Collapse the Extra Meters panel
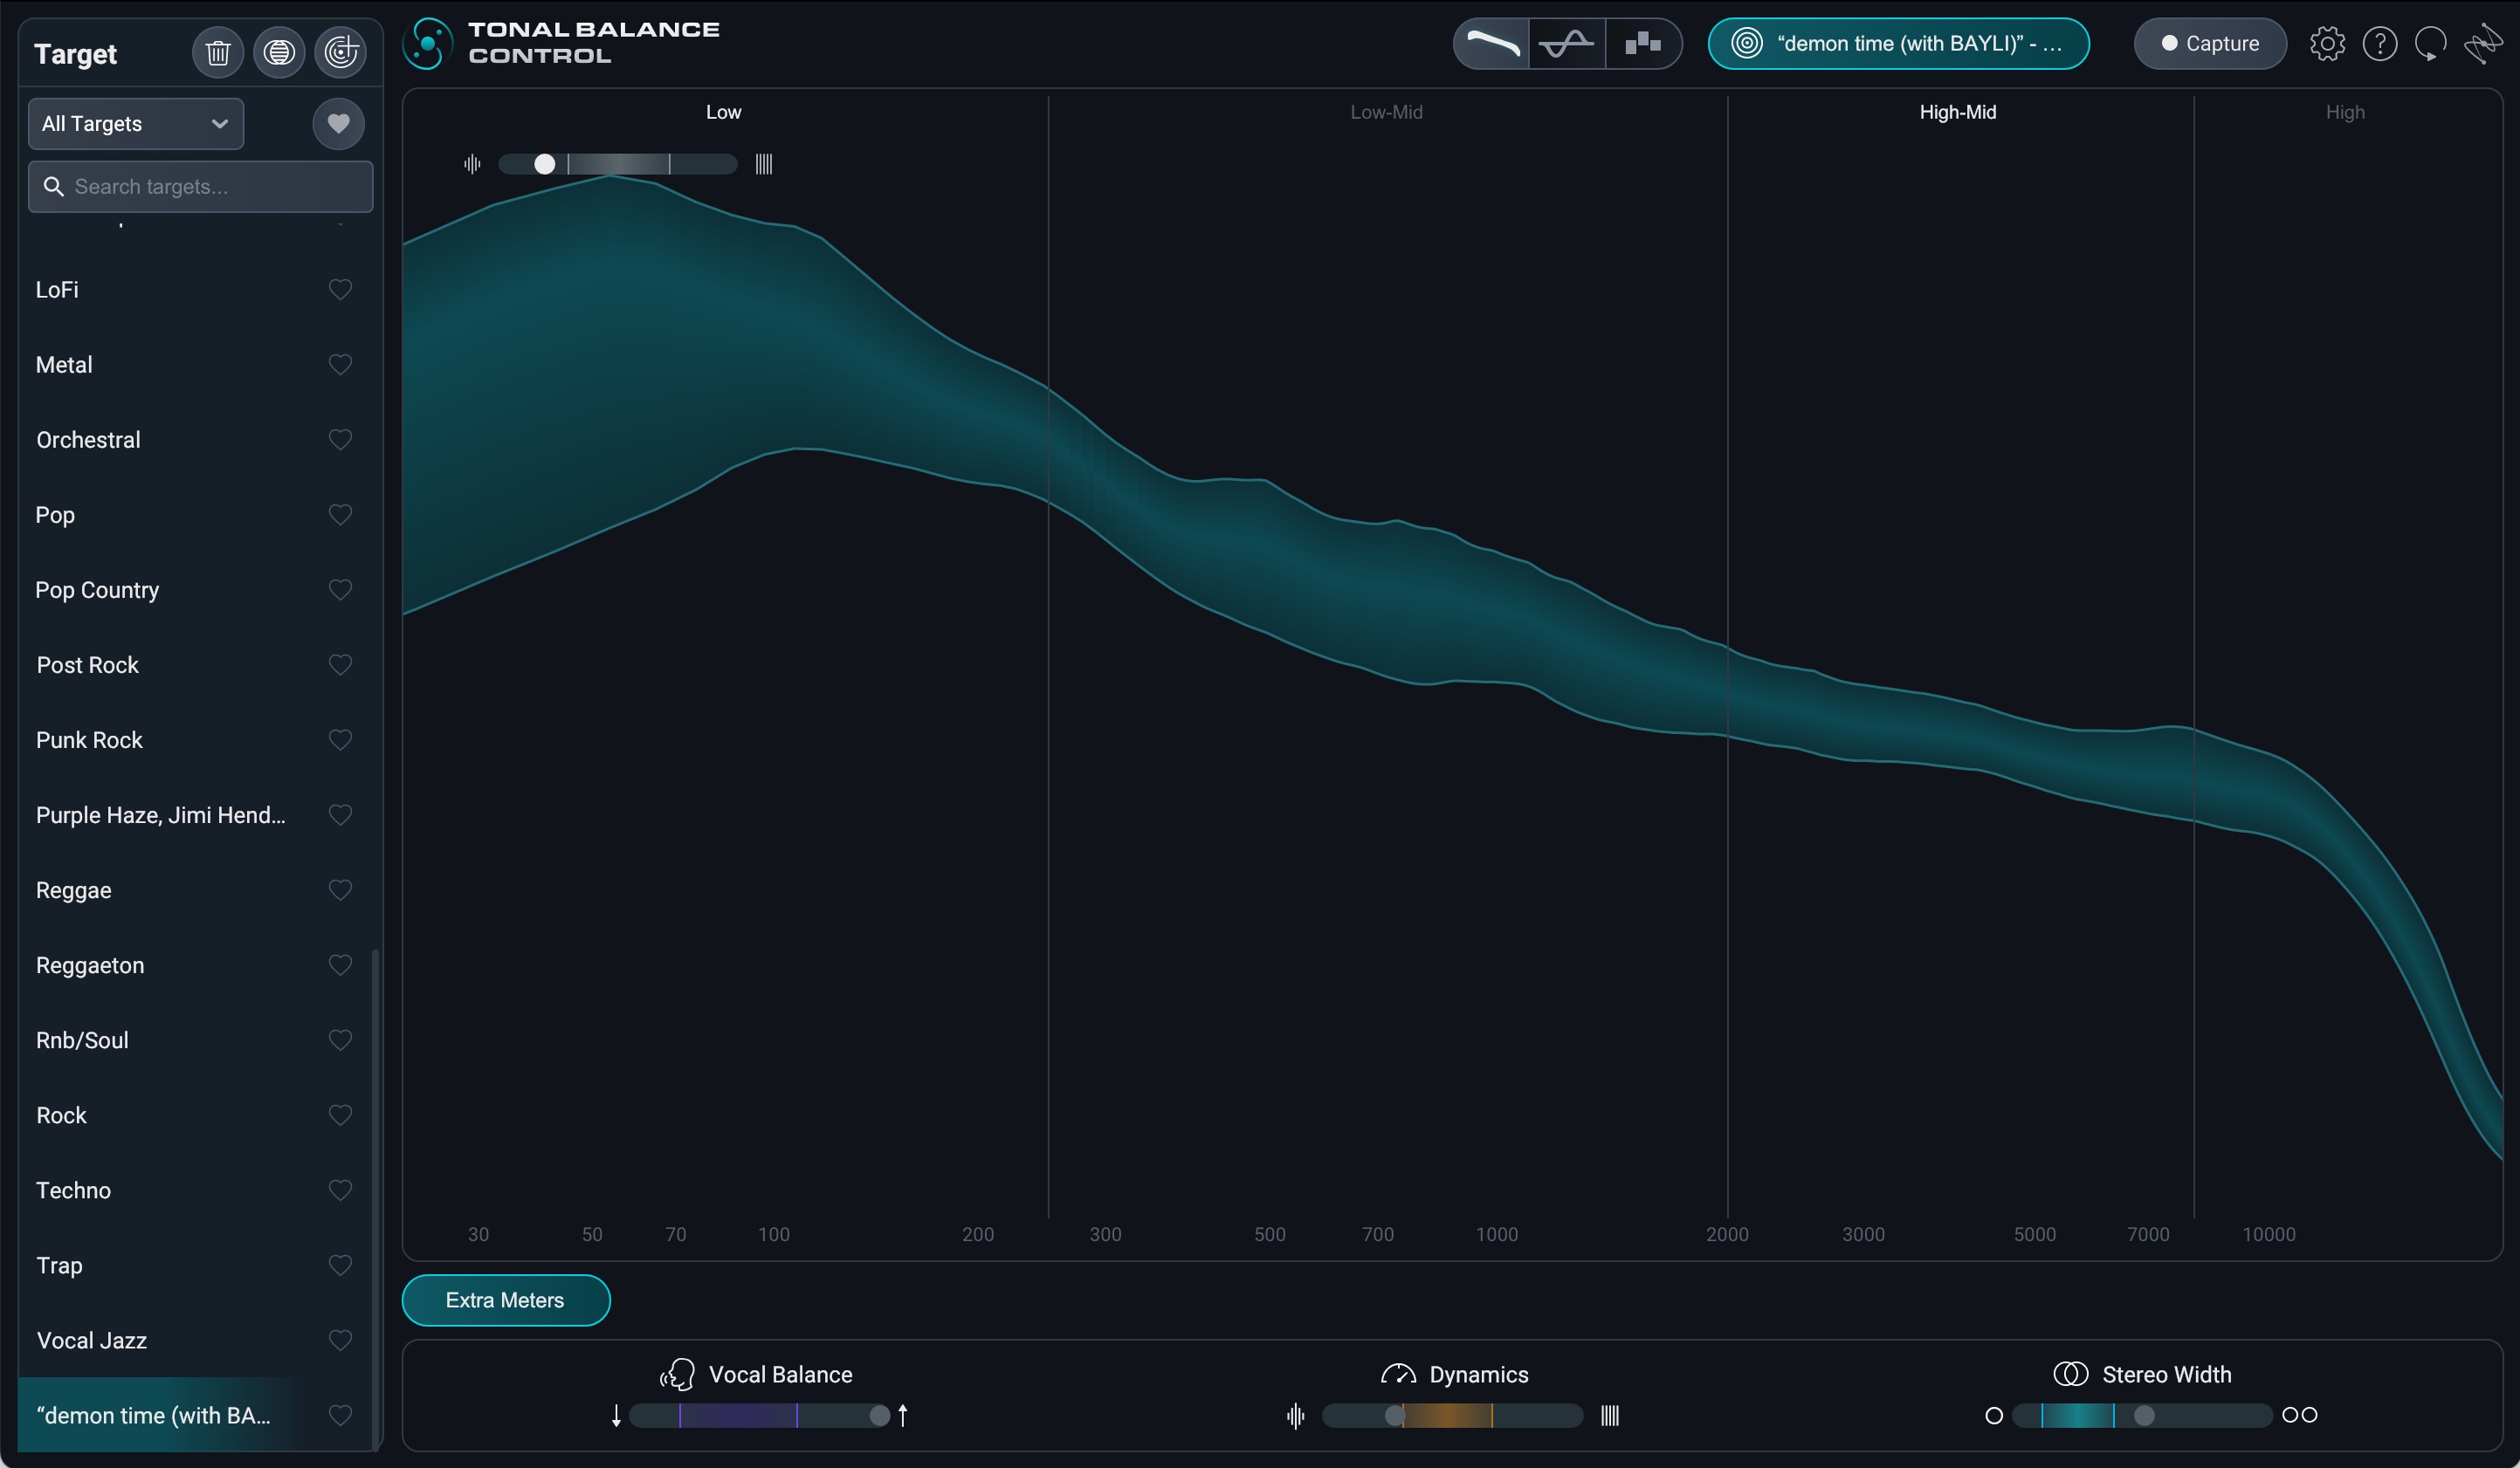This screenshot has width=2520, height=1468. click(x=505, y=1300)
